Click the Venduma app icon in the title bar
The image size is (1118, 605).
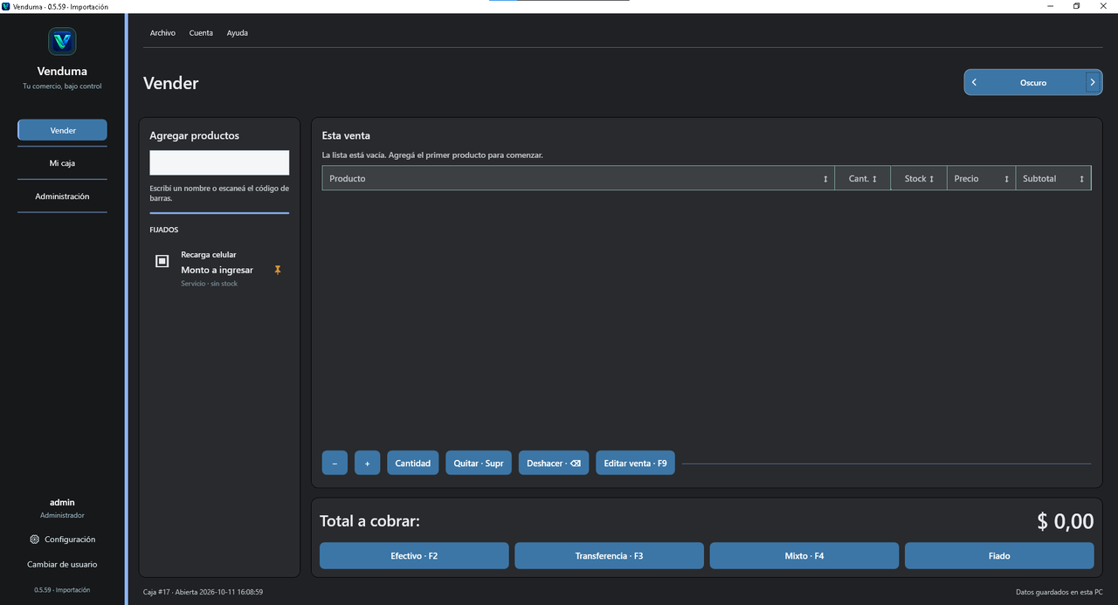(x=6, y=6)
